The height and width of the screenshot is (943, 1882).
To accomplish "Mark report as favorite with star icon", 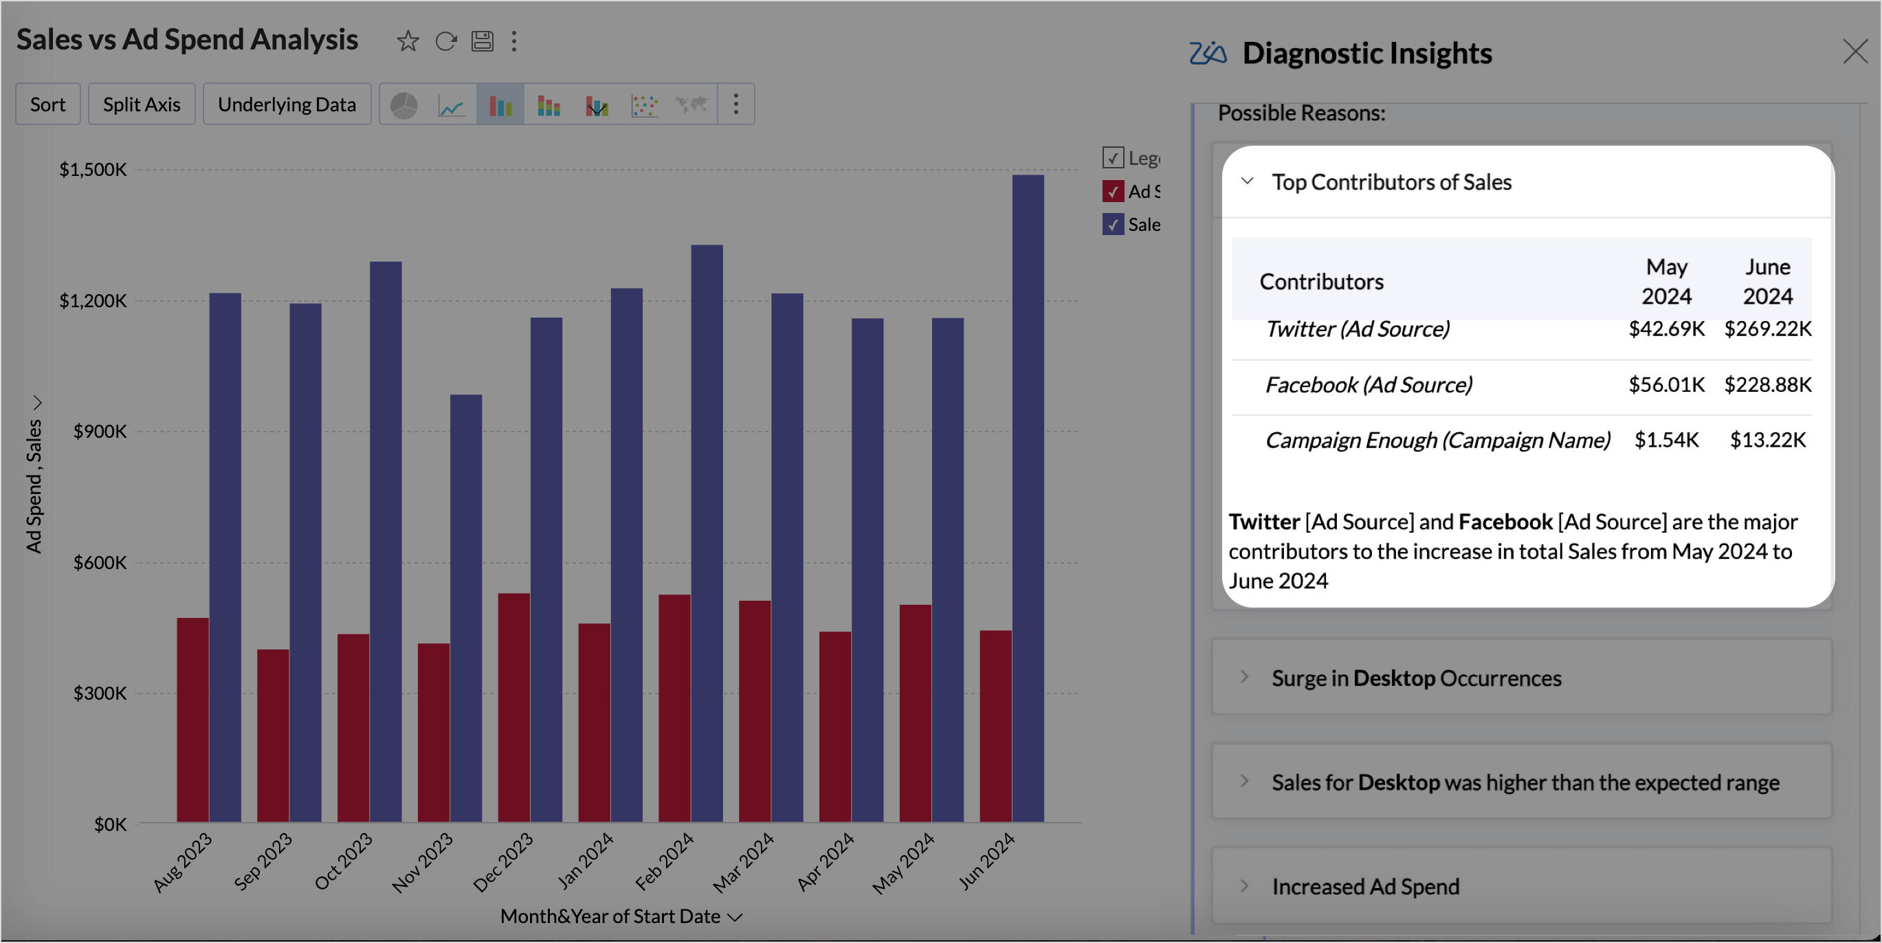I will click(x=408, y=41).
